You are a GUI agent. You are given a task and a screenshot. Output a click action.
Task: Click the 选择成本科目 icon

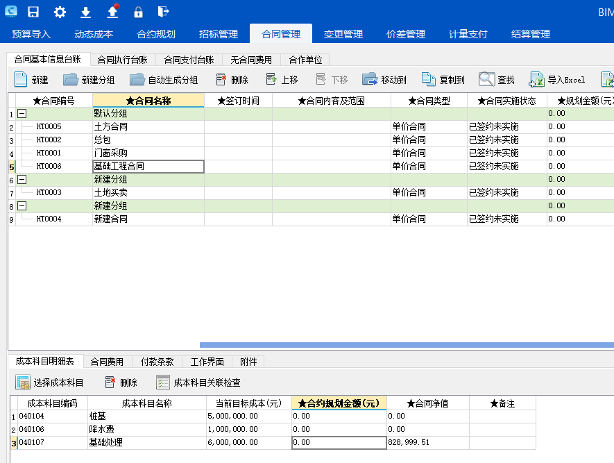tap(23, 382)
